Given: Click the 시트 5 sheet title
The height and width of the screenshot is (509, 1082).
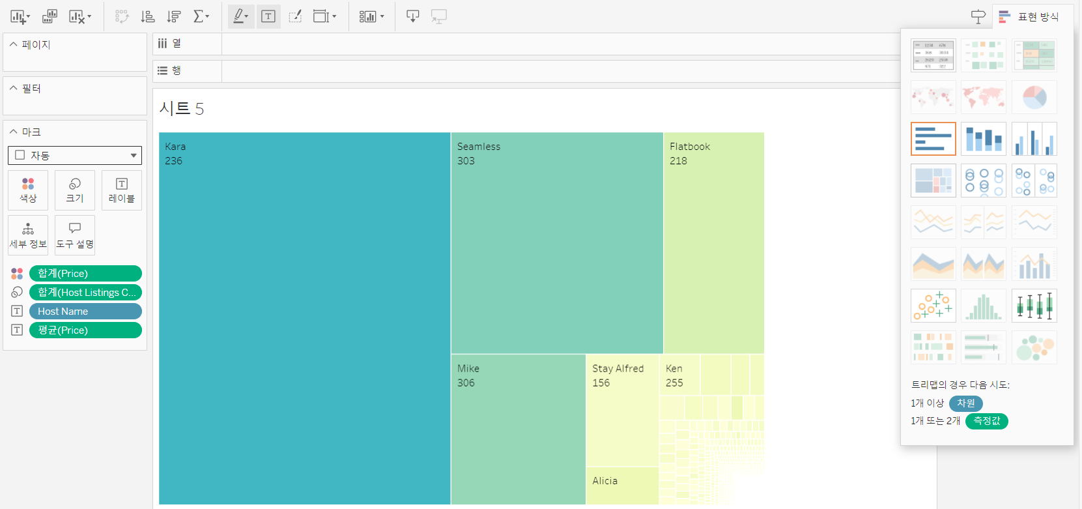Looking at the screenshot, I should click(x=182, y=108).
